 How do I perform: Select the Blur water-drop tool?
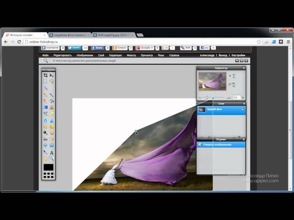45,121
